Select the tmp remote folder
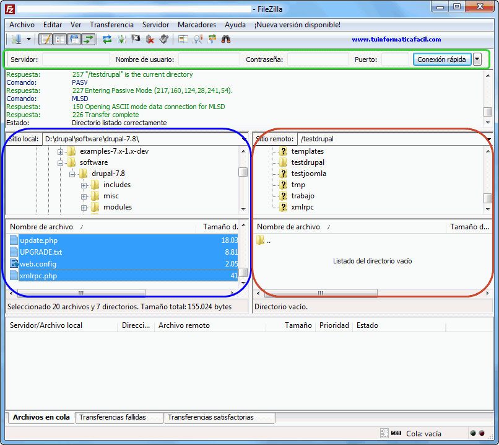This screenshot has width=499, height=445. click(298, 185)
